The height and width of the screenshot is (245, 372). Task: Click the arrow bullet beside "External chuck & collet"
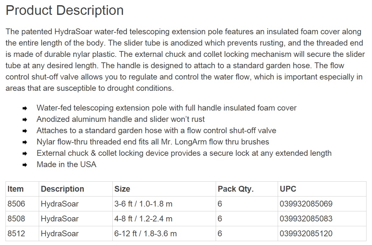[25, 154]
